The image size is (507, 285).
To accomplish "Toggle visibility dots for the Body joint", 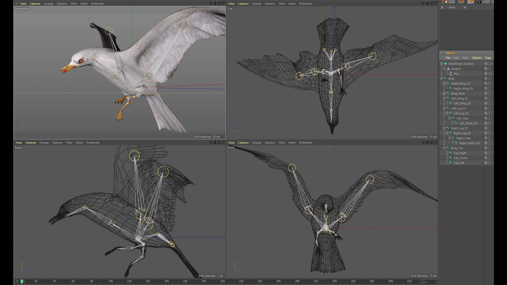I will [x=489, y=79].
